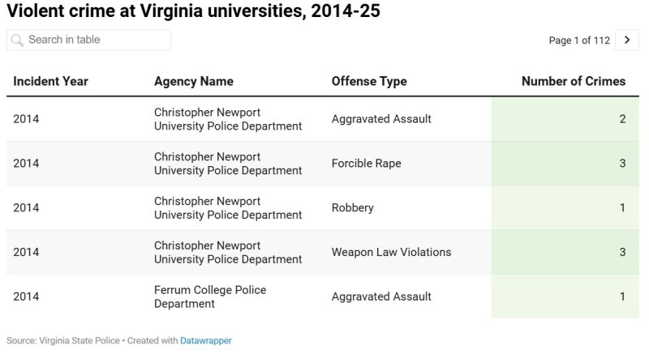Click Ferrum College Police Department cell
The image size is (649, 358).
[x=210, y=296]
